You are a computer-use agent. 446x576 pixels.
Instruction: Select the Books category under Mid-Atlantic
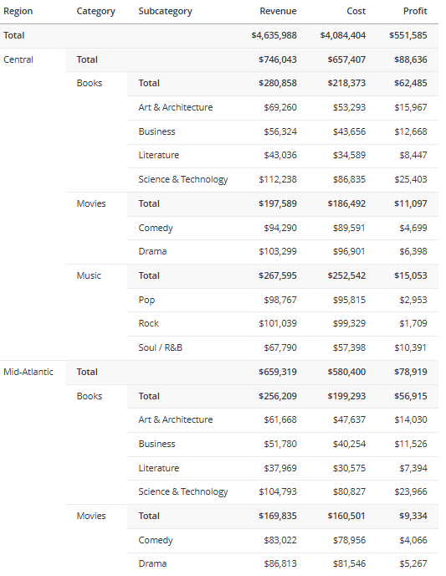(x=90, y=396)
